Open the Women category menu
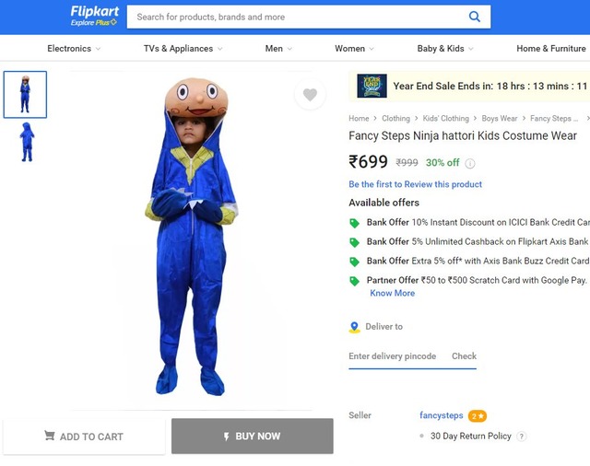Screen dimensions: 590x466 354,49
